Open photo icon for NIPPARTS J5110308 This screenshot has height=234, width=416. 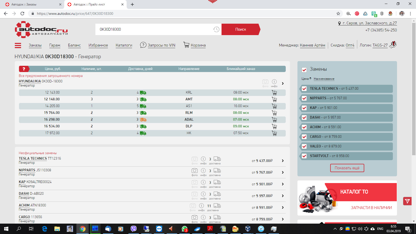coord(194,171)
